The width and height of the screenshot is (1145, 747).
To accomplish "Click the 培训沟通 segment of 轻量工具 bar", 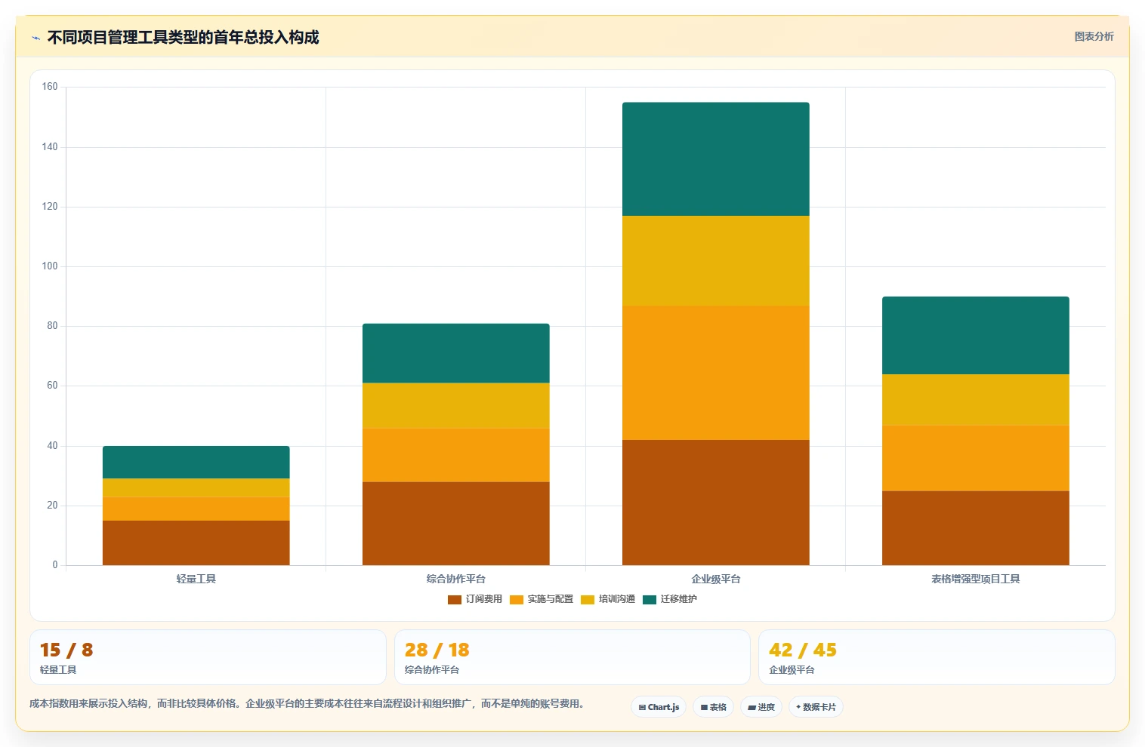I will click(x=196, y=487).
